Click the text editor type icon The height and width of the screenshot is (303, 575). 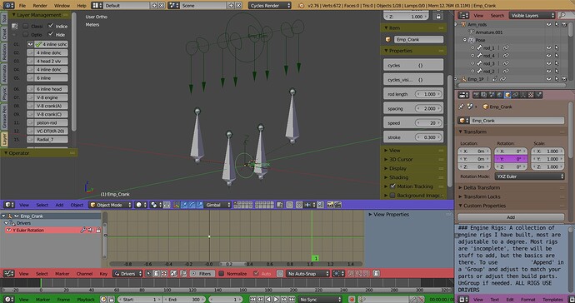(x=464, y=300)
